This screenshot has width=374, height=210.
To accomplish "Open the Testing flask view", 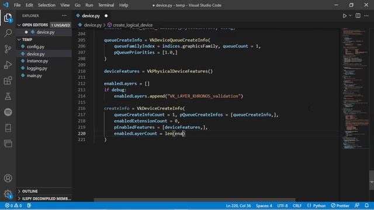I will pyautogui.click(x=8, y=96).
